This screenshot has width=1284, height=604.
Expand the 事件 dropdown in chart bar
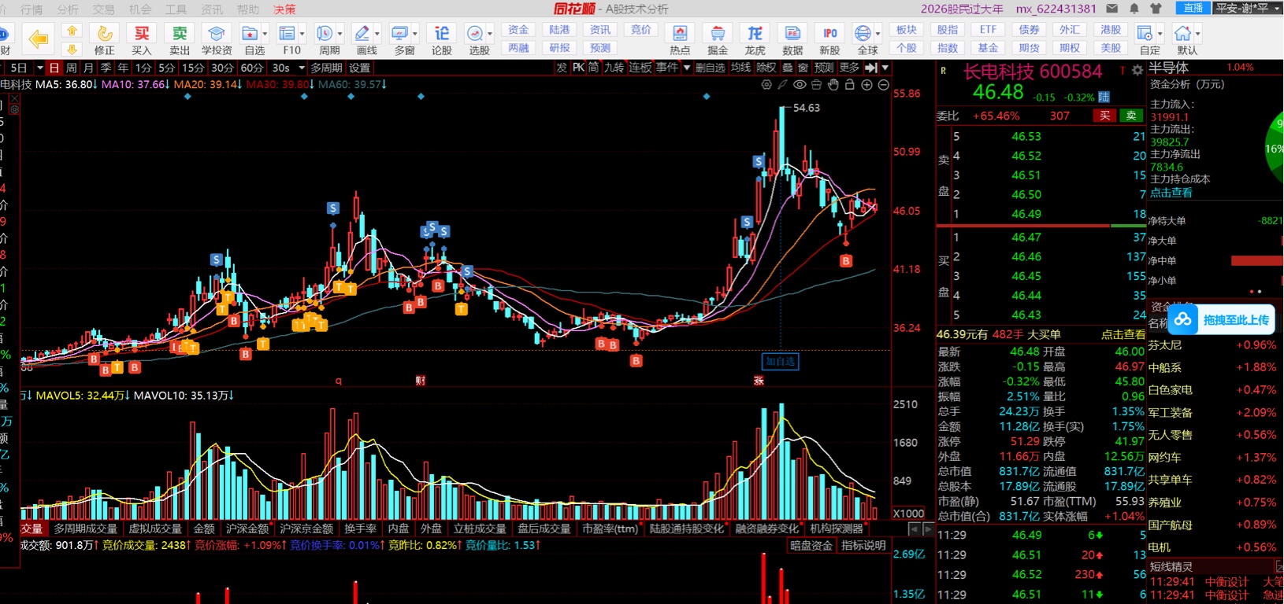(687, 68)
